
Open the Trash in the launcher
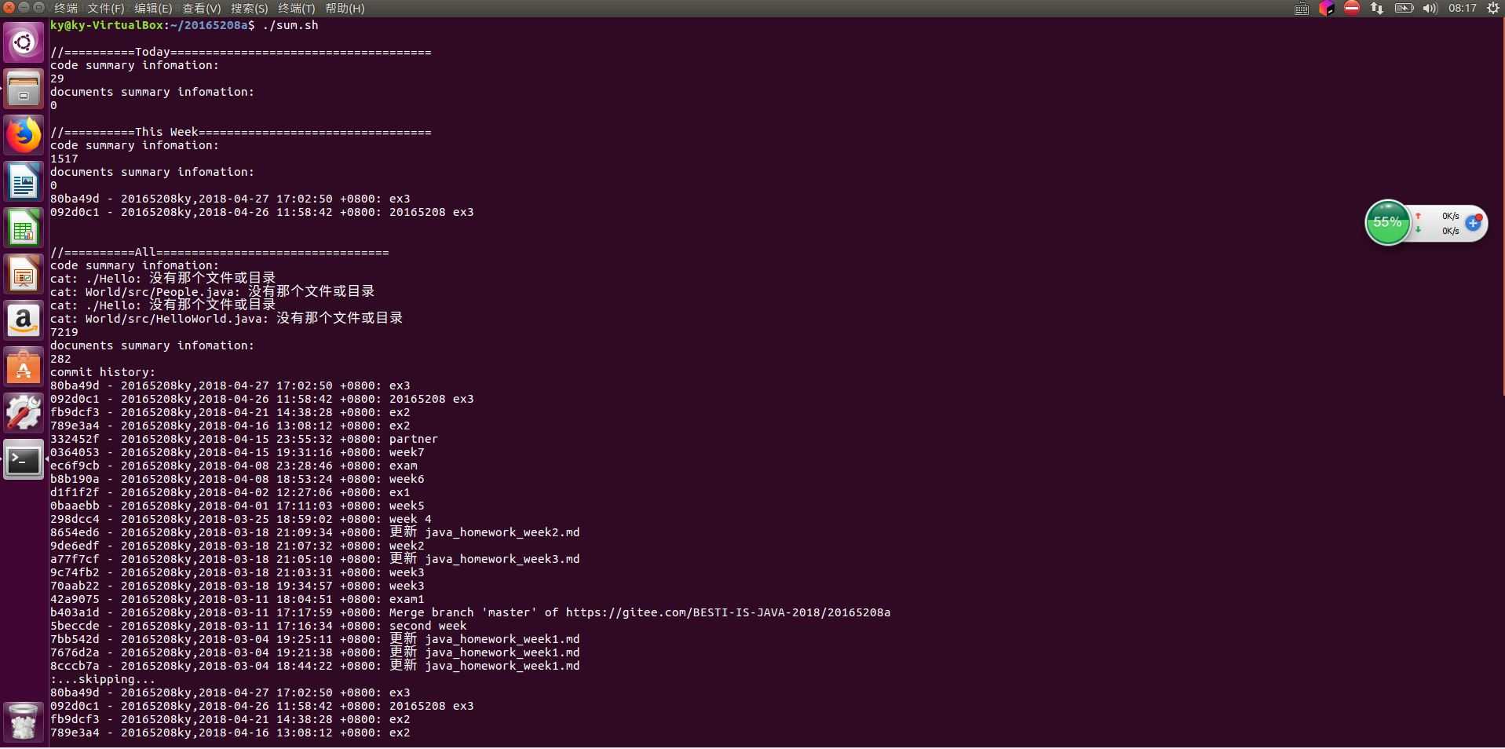point(24,721)
